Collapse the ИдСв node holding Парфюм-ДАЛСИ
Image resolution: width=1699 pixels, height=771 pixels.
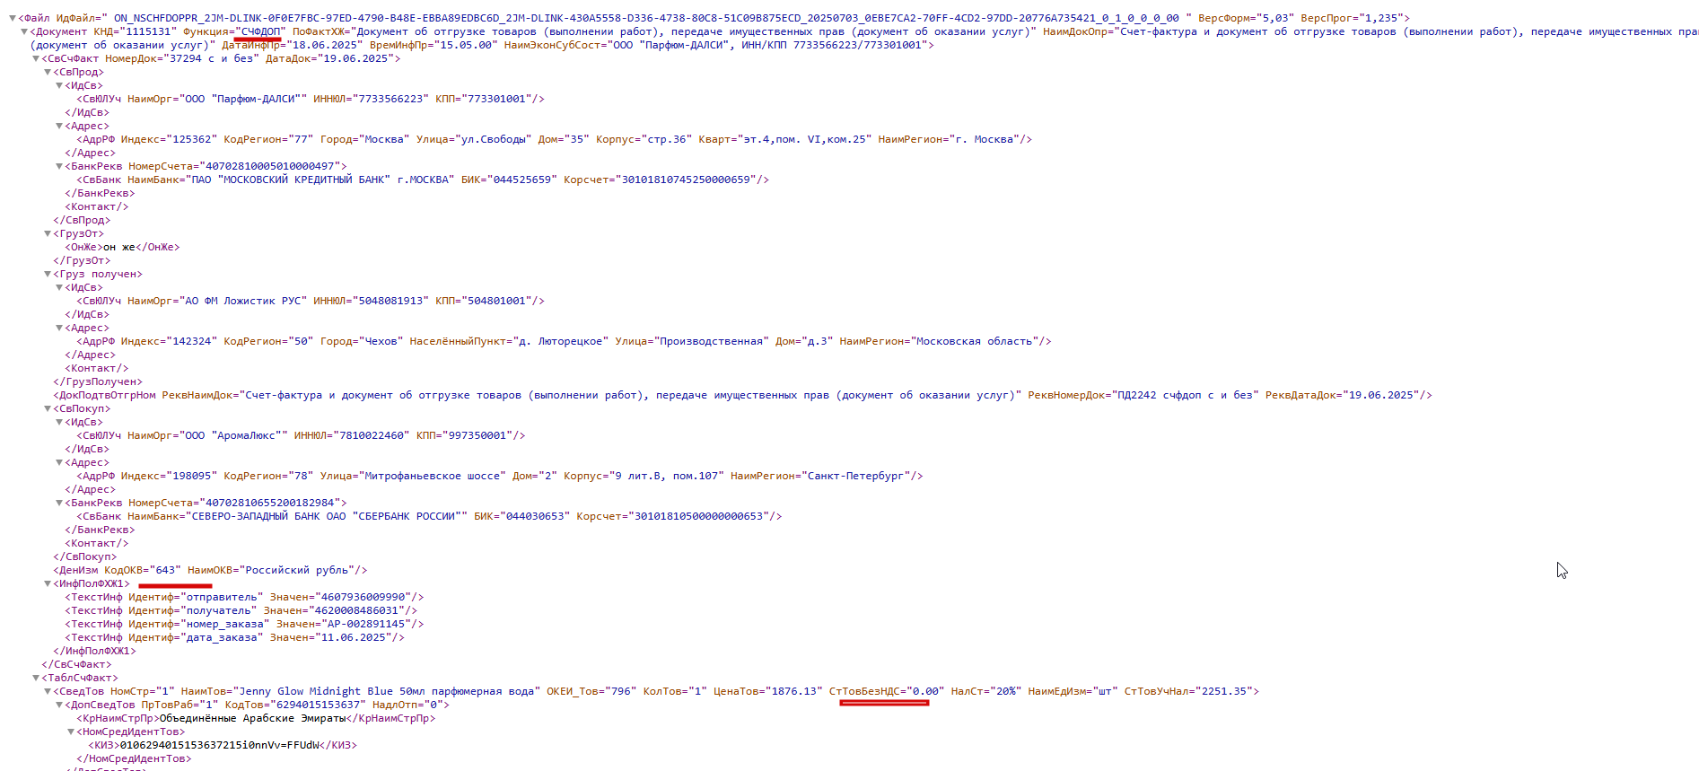tap(59, 85)
